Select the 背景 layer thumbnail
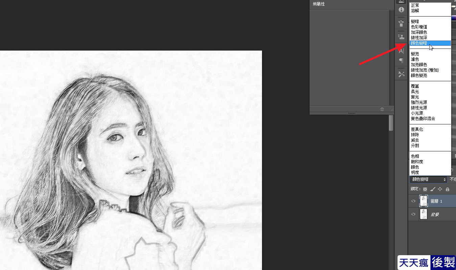The height and width of the screenshot is (270, 456). tap(423, 214)
